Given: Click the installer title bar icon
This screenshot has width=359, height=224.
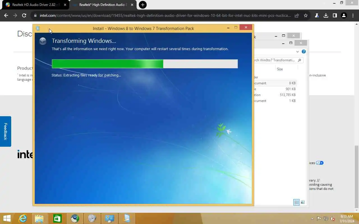Looking at the screenshot, I should point(38,28).
